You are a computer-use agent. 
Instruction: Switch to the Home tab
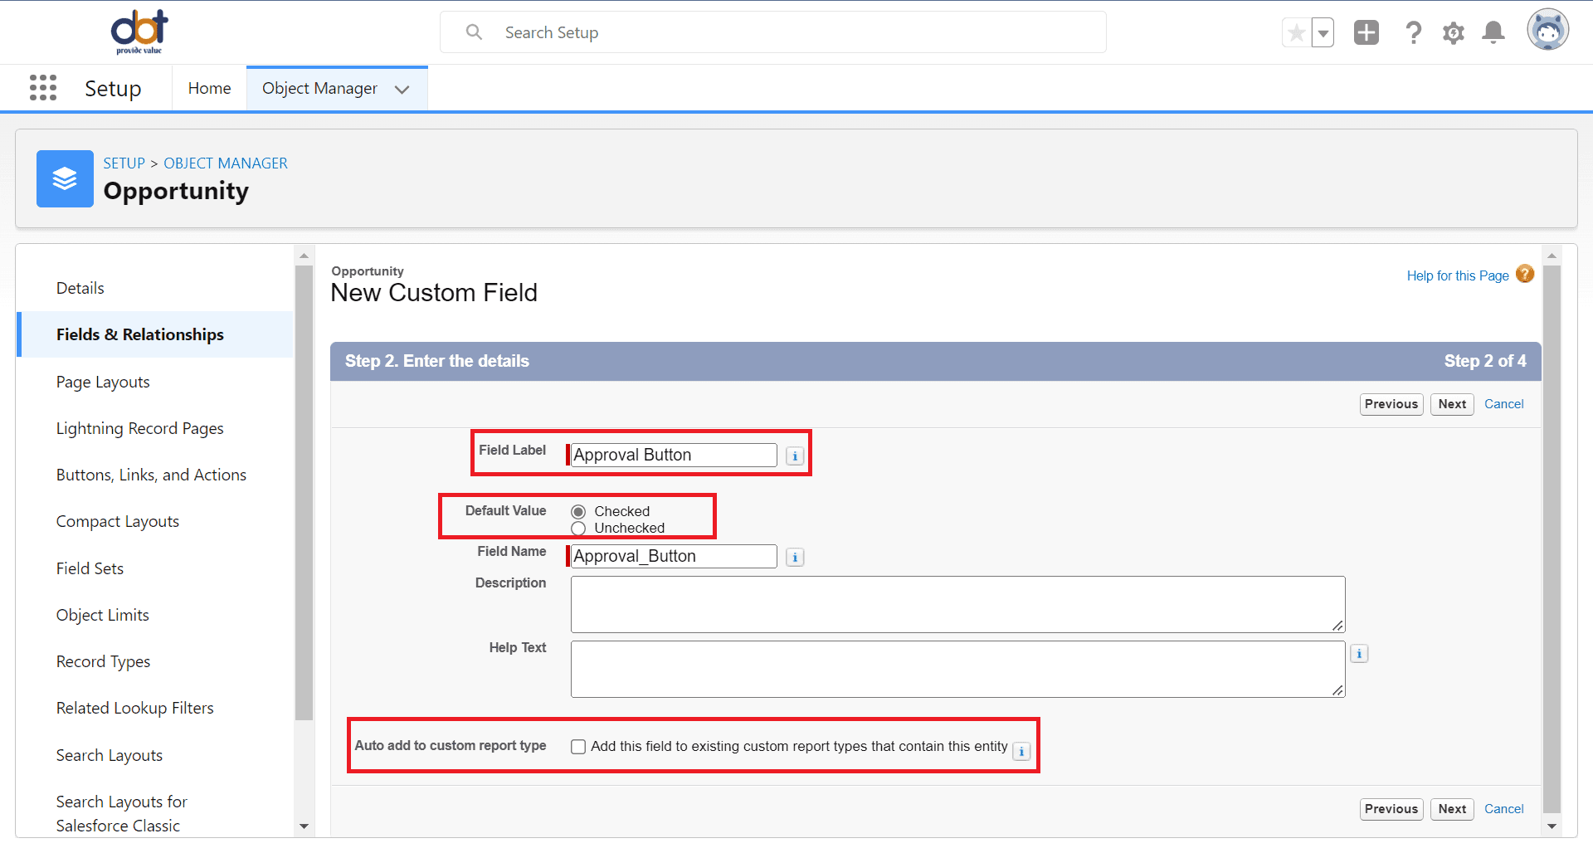click(209, 88)
